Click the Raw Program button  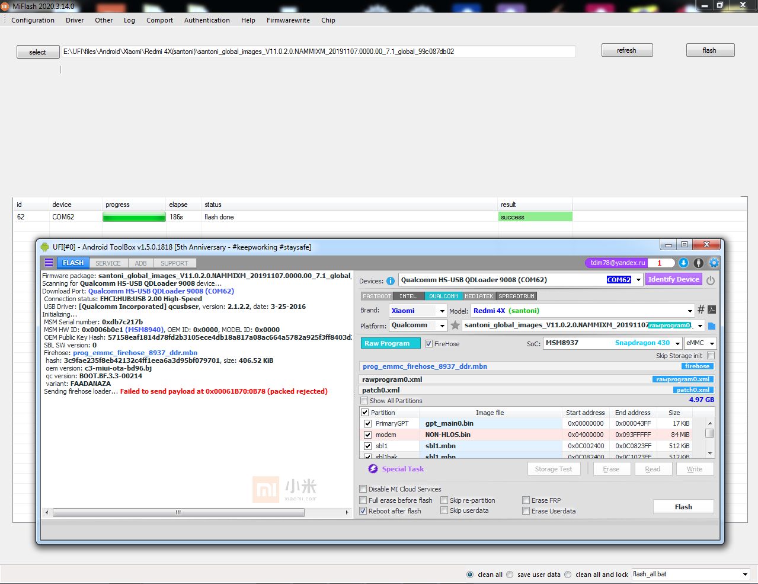point(391,343)
